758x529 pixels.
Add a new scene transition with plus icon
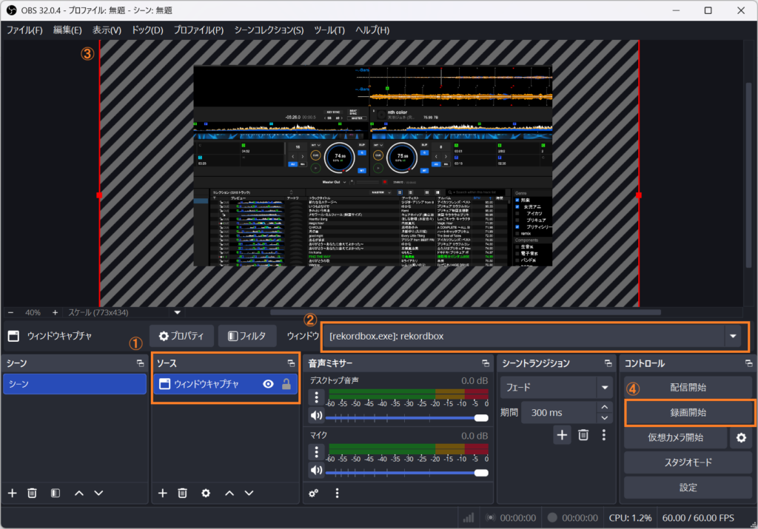(x=563, y=435)
